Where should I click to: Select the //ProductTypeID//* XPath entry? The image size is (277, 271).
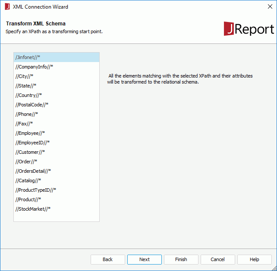pos(57,190)
